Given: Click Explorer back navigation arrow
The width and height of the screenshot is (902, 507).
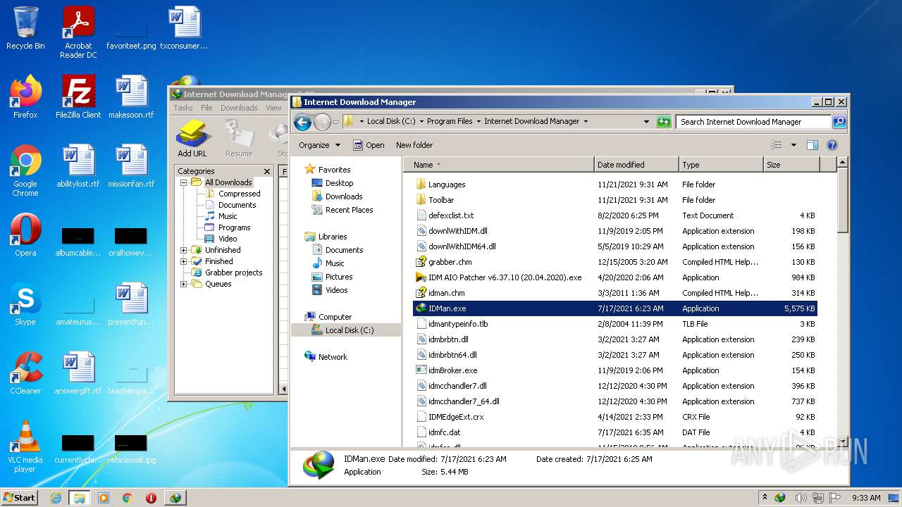Looking at the screenshot, I should (303, 122).
